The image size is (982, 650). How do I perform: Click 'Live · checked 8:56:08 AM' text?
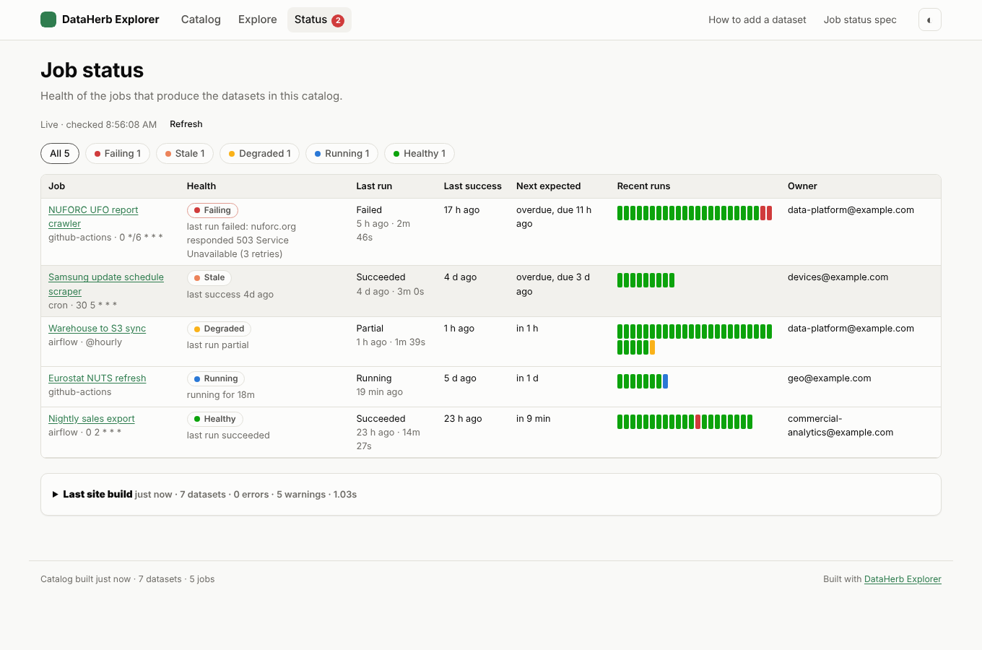(98, 125)
